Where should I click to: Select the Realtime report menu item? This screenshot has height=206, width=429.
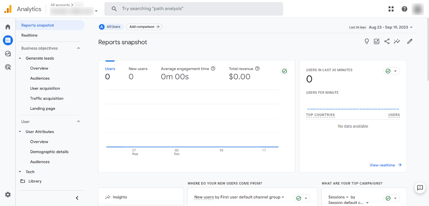pos(29,35)
